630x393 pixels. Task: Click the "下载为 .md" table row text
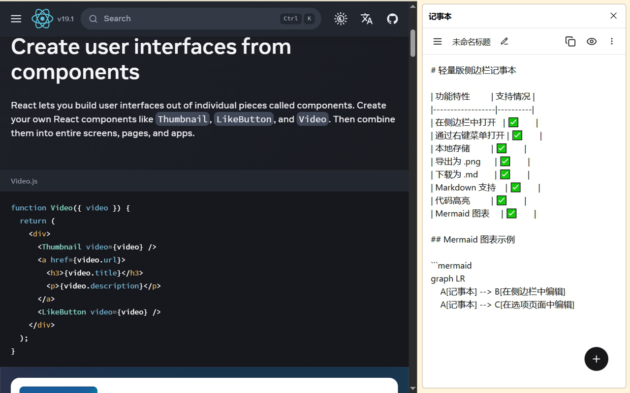click(x=457, y=175)
